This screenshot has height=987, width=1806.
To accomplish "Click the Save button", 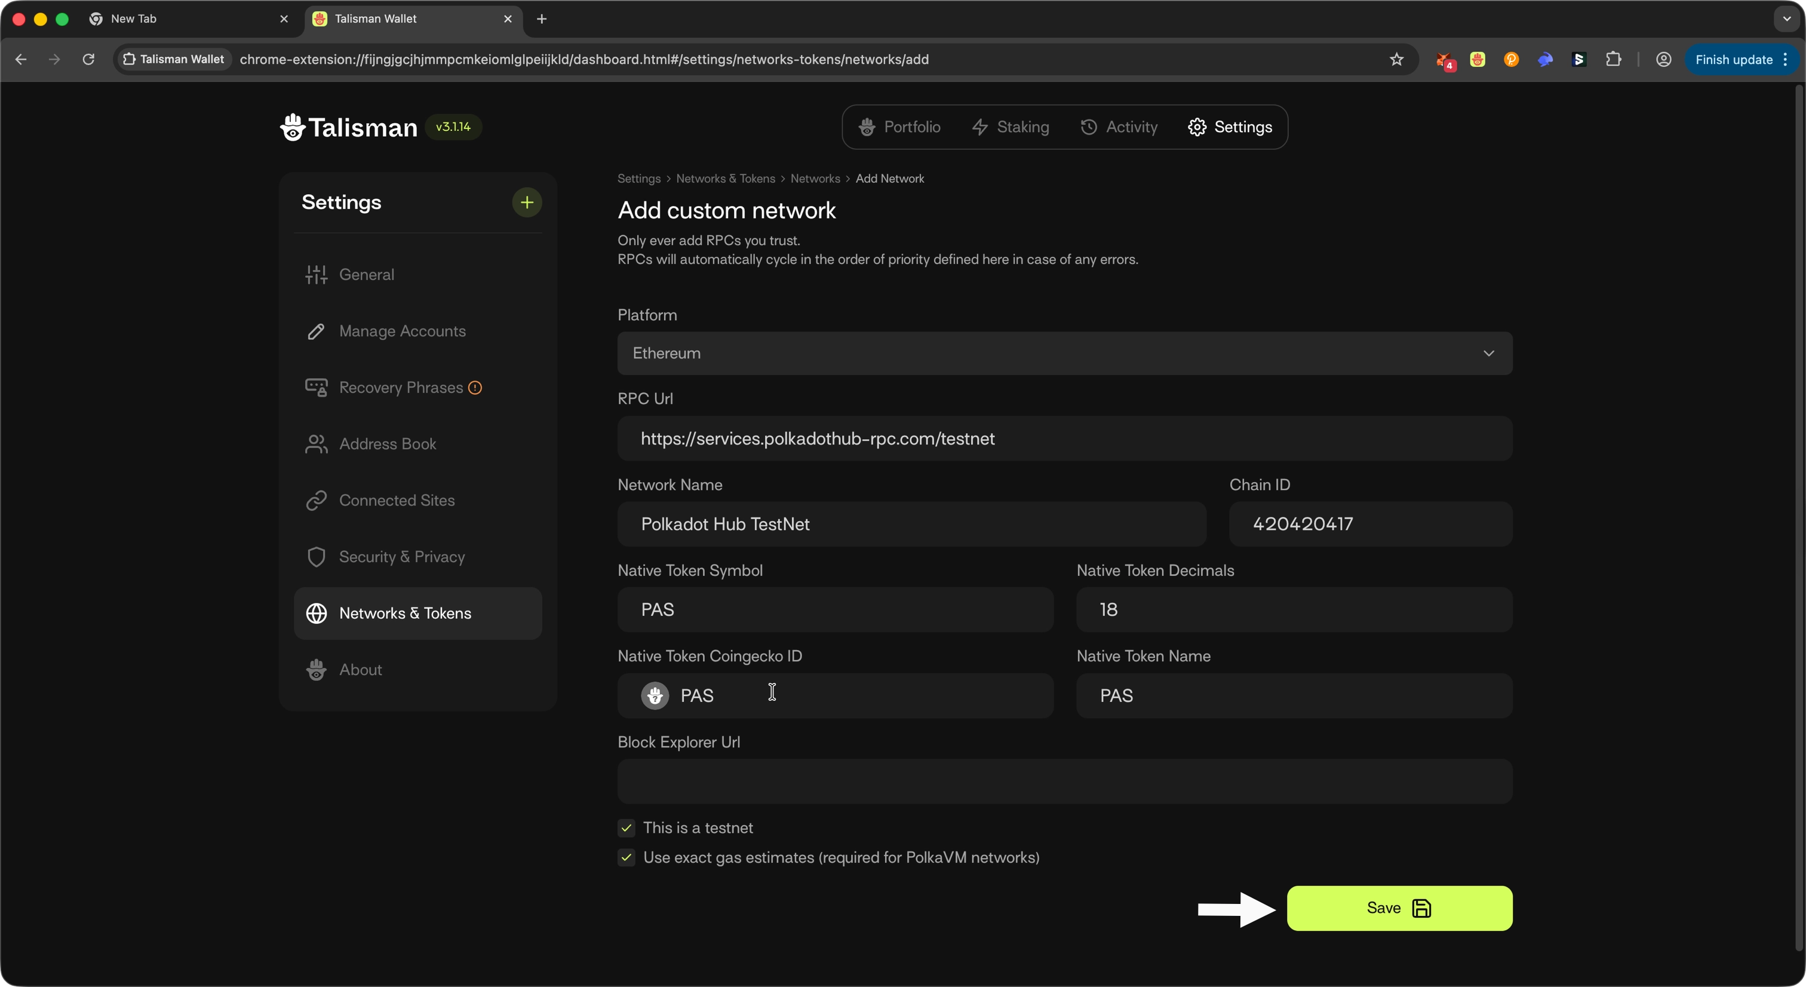I will point(1399,908).
